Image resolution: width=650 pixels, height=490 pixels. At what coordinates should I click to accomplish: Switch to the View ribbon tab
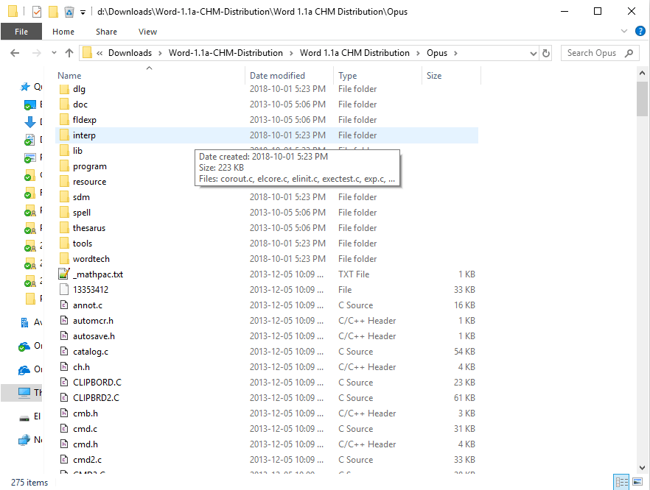[x=147, y=32]
